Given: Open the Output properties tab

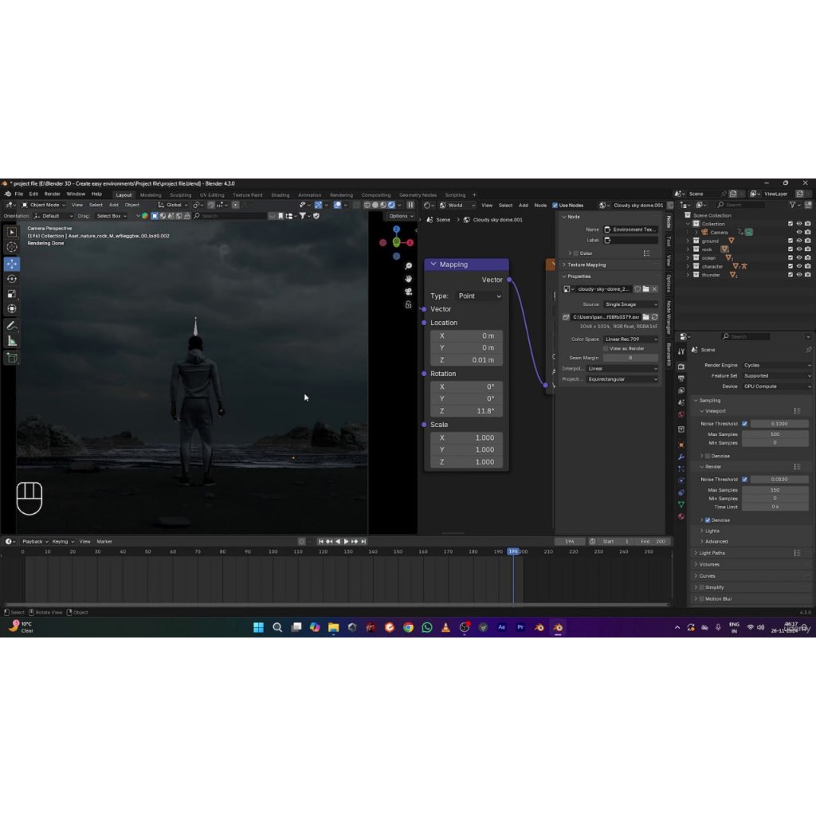Looking at the screenshot, I should (681, 379).
